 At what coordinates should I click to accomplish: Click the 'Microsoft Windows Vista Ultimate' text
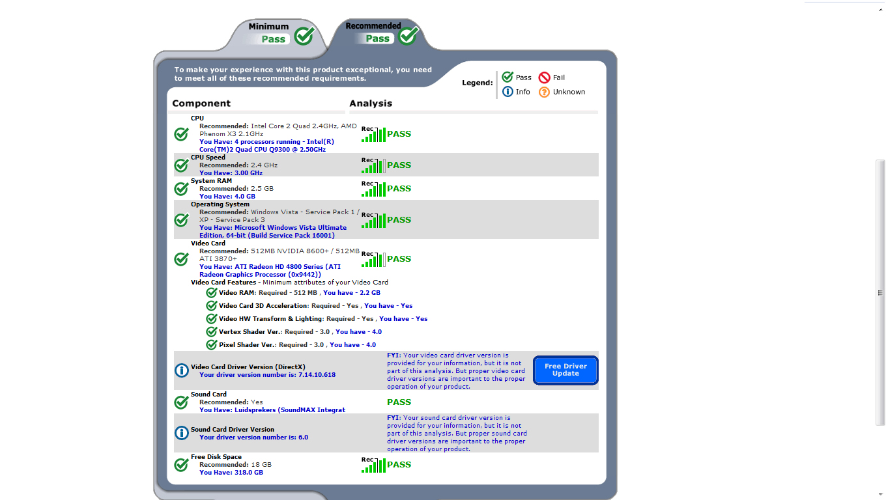pos(291,228)
